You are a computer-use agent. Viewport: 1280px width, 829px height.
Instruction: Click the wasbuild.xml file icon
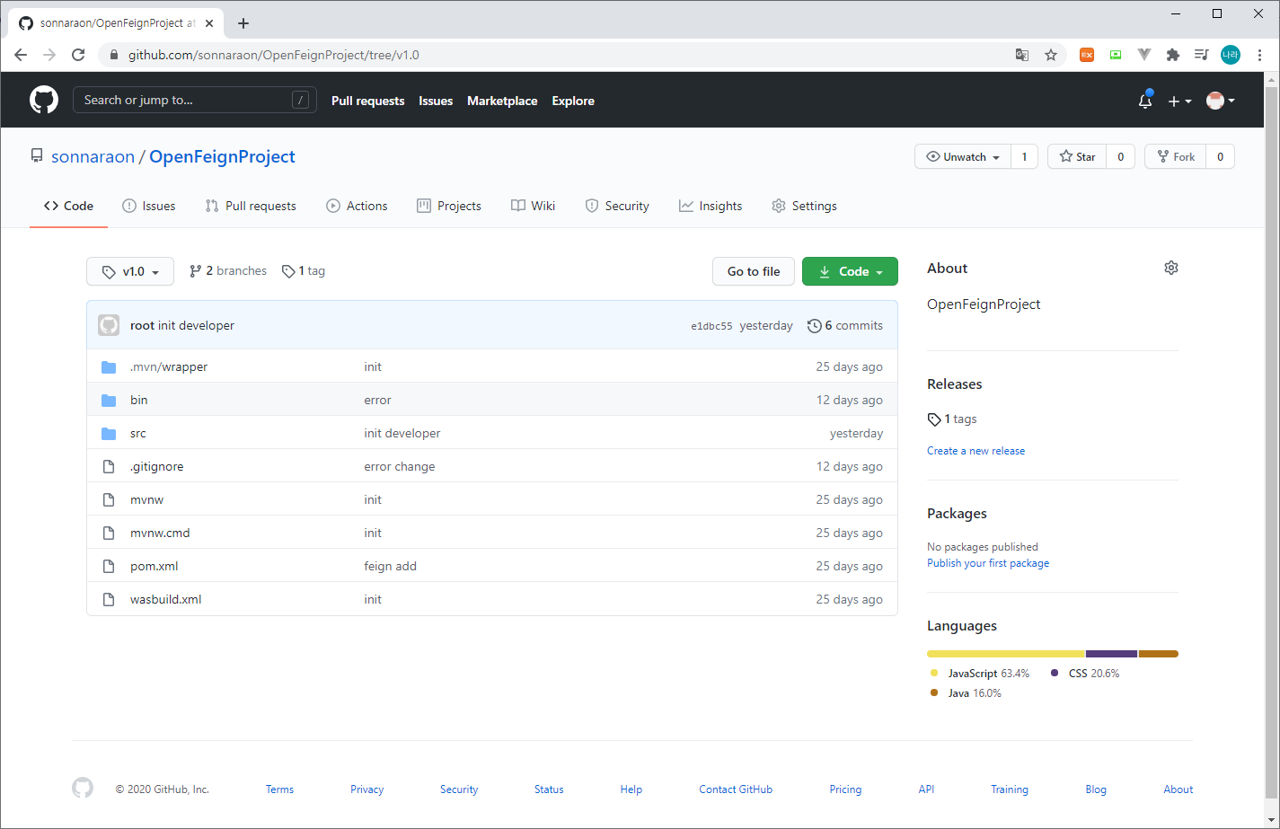(x=109, y=599)
